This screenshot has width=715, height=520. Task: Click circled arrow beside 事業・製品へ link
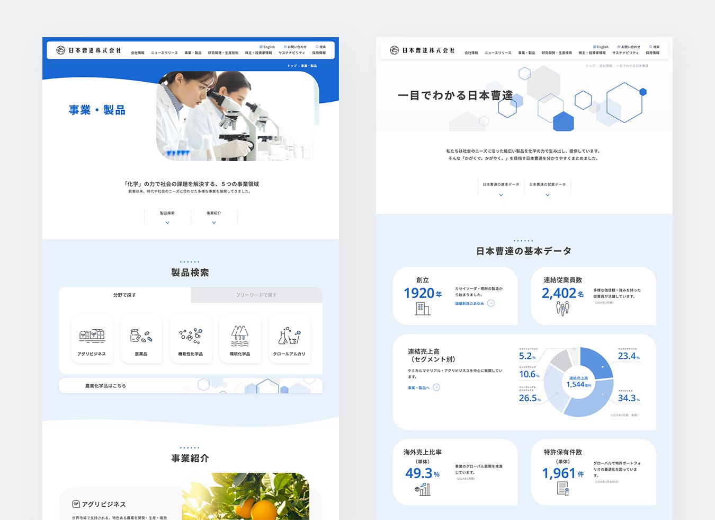tap(436, 387)
